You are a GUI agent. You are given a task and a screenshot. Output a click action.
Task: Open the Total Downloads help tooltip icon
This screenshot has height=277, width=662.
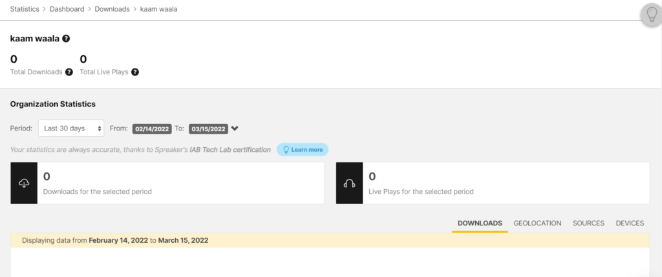click(69, 72)
